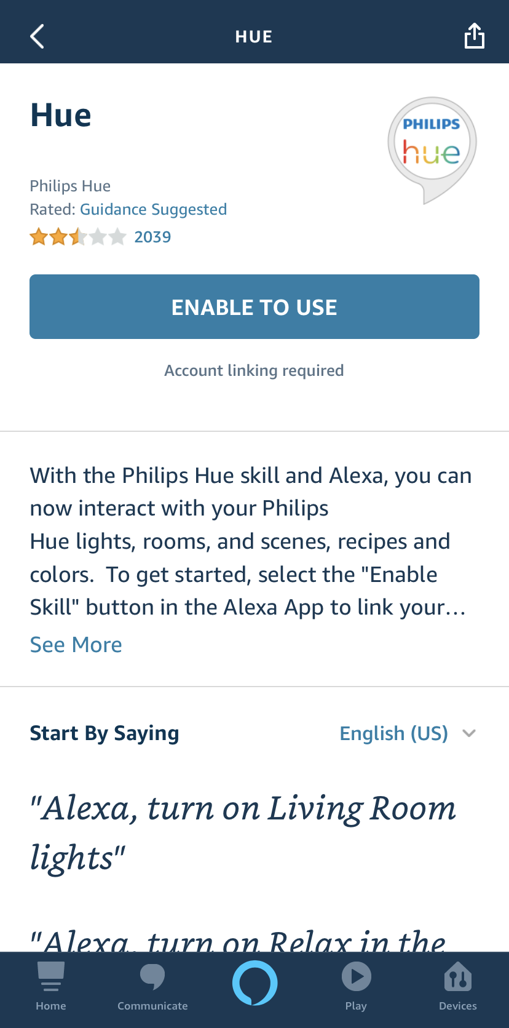The image size is (509, 1028).
Task: Tap the Alexa voice ring icon
Action: click(x=254, y=982)
